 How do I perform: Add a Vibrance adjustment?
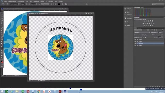153,21
